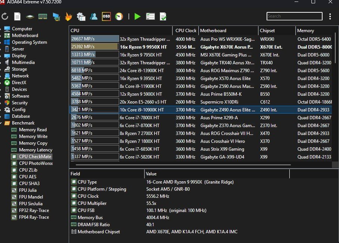The image size is (339, 243).
Task: Select the Memory Latency benchmark
Action: point(35,150)
